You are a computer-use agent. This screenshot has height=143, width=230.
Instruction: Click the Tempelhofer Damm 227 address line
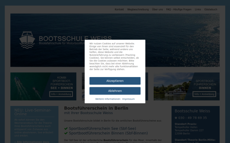[x=189, y=130]
